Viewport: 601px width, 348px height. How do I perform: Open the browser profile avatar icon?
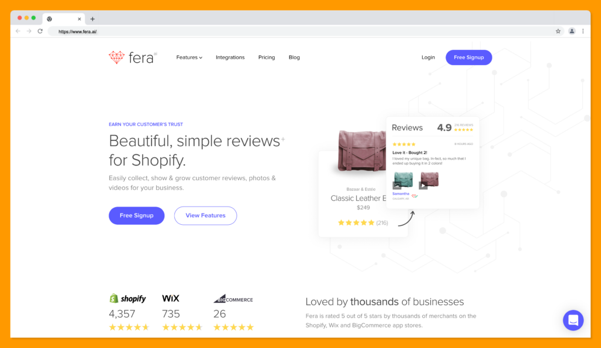(572, 32)
